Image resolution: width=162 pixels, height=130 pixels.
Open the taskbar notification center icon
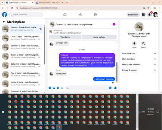[158, 112]
